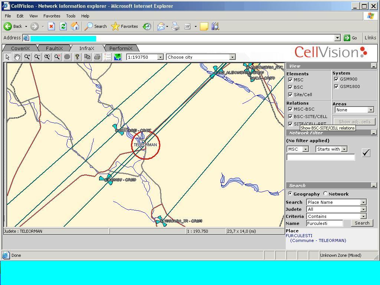Toggle the Site/Cell checkbox
This screenshot has width=380, height=285.
pyautogui.click(x=290, y=95)
